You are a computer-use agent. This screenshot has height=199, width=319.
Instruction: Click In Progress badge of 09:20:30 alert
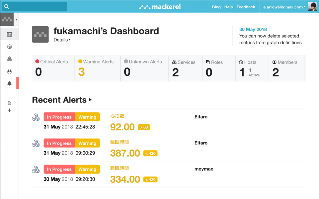pyautogui.click(x=59, y=169)
